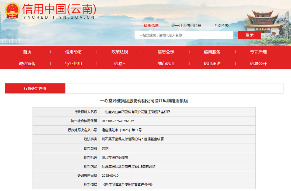The height and width of the screenshot is (191, 291).
Task: Go to 政策法规 section
Action: point(120,52)
